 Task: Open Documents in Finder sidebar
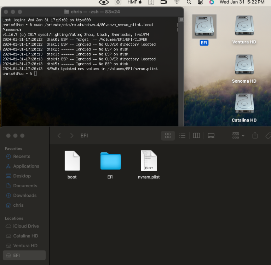point(25,186)
